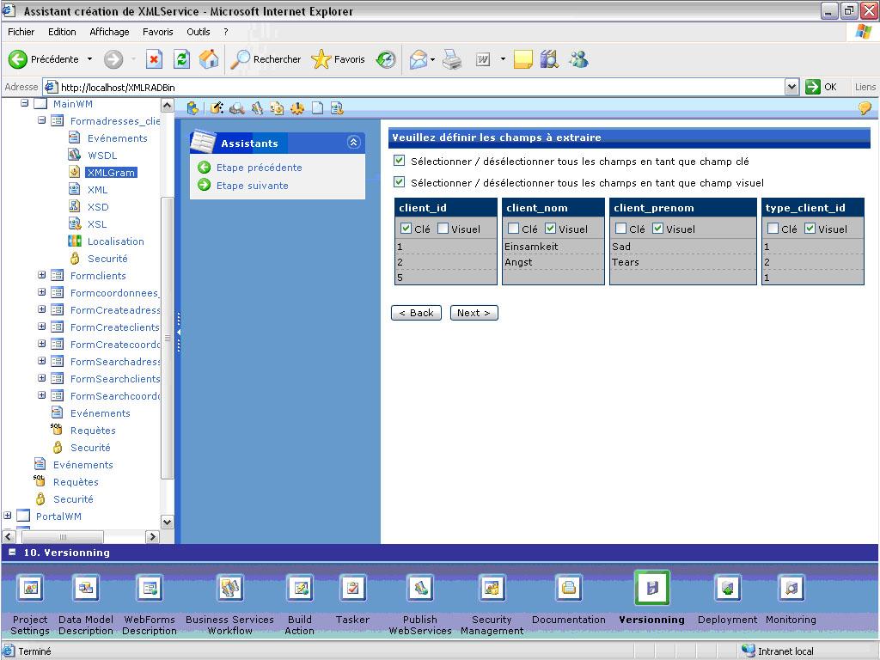This screenshot has width=880, height=660.
Task: Open the Publish WebServices icon
Action: tap(419, 589)
